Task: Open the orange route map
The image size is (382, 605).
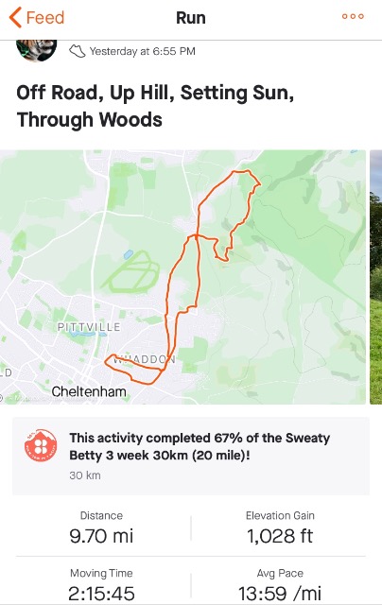Action: point(182,277)
